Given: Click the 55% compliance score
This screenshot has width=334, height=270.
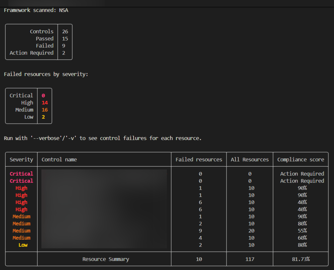Looking at the screenshot, I should [302, 230].
